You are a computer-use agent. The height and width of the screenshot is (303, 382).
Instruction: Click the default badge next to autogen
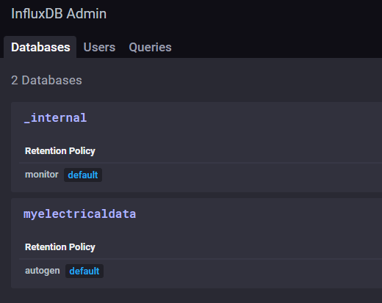(84, 271)
